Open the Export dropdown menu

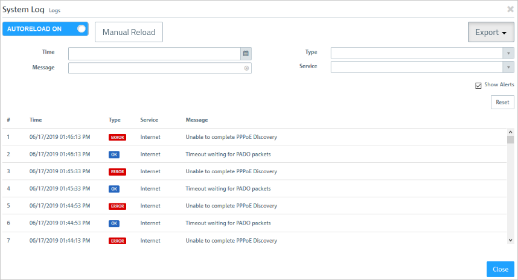pos(490,32)
